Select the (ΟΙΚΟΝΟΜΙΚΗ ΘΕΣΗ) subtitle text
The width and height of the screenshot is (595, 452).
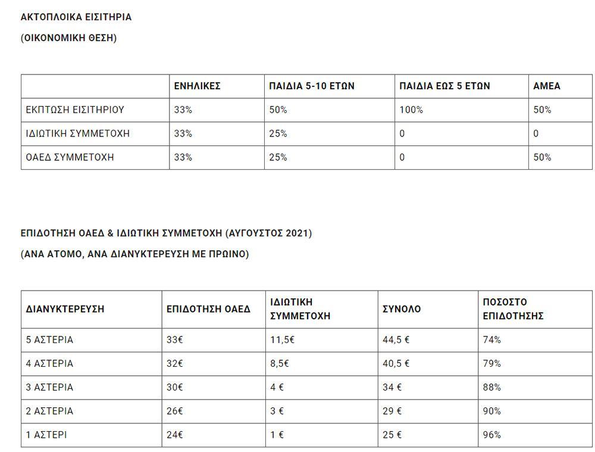tap(68, 38)
